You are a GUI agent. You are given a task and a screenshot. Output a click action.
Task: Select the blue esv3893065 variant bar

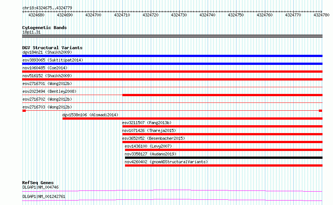click(x=172, y=64)
